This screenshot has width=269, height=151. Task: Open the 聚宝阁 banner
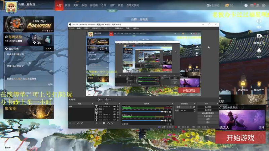pos(29,112)
